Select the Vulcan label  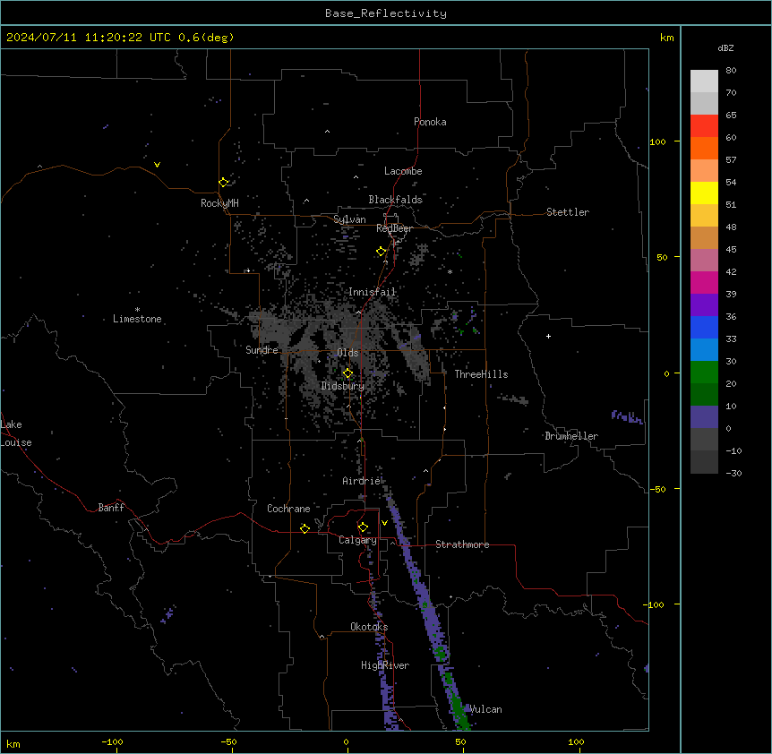[485, 709]
